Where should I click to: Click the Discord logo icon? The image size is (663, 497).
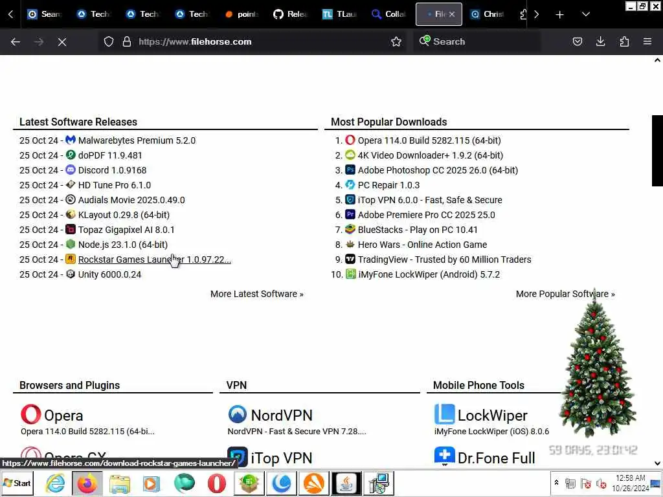71,170
